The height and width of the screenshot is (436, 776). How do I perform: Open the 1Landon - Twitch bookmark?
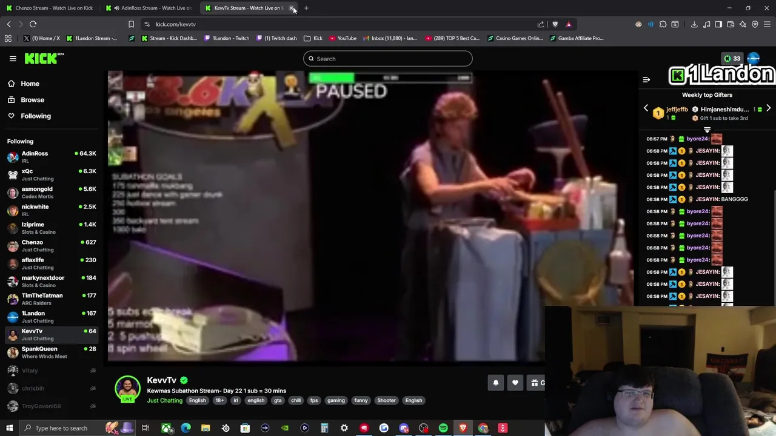[x=227, y=38]
